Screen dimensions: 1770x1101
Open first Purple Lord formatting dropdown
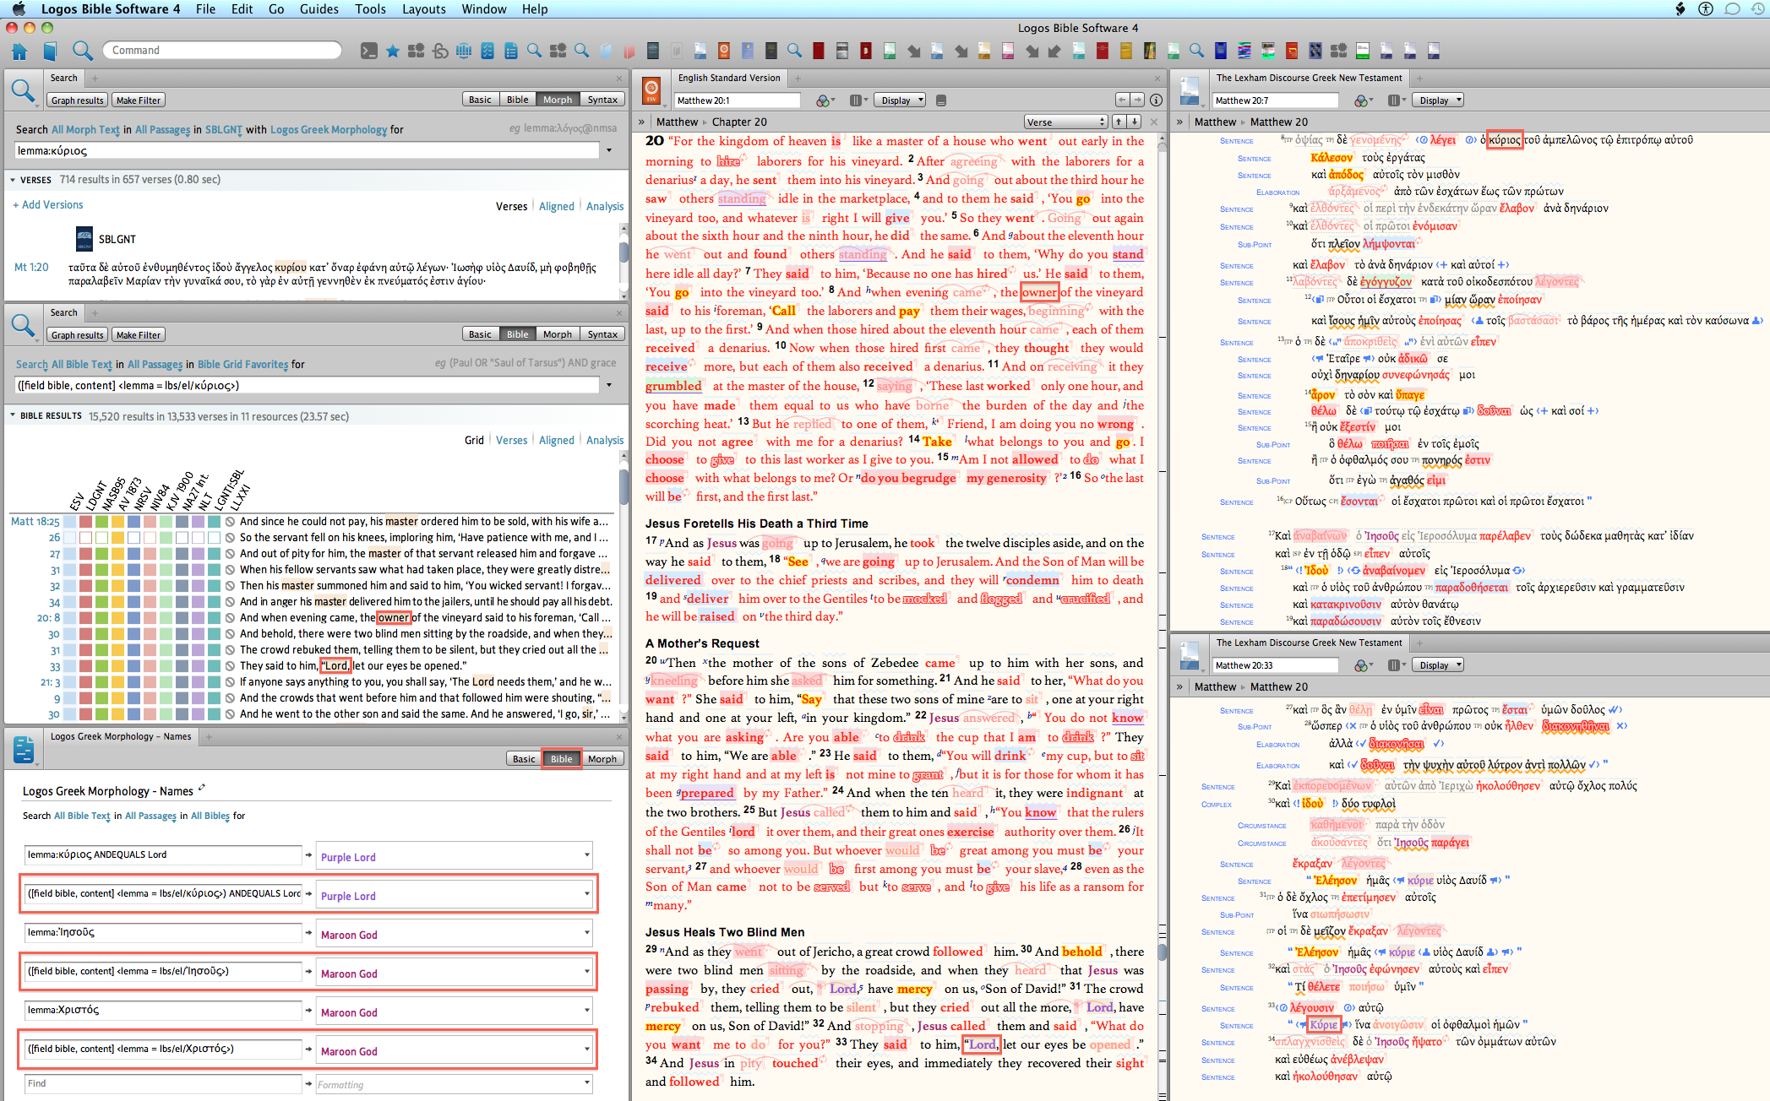coord(586,856)
